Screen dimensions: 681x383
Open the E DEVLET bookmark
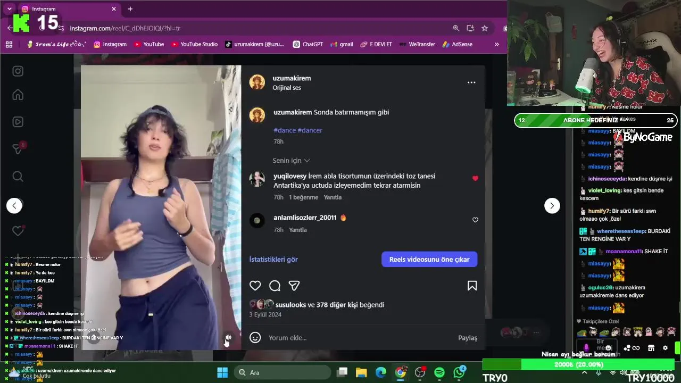pyautogui.click(x=376, y=44)
